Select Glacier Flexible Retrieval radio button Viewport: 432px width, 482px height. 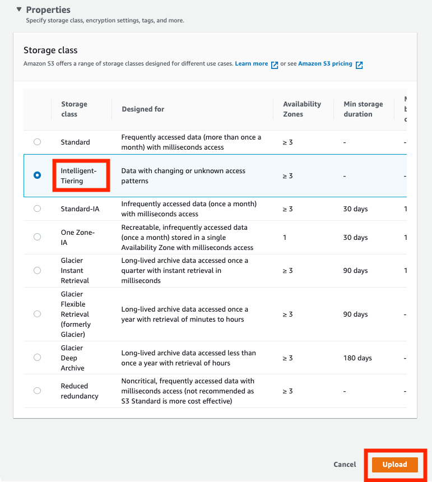pyautogui.click(x=37, y=314)
